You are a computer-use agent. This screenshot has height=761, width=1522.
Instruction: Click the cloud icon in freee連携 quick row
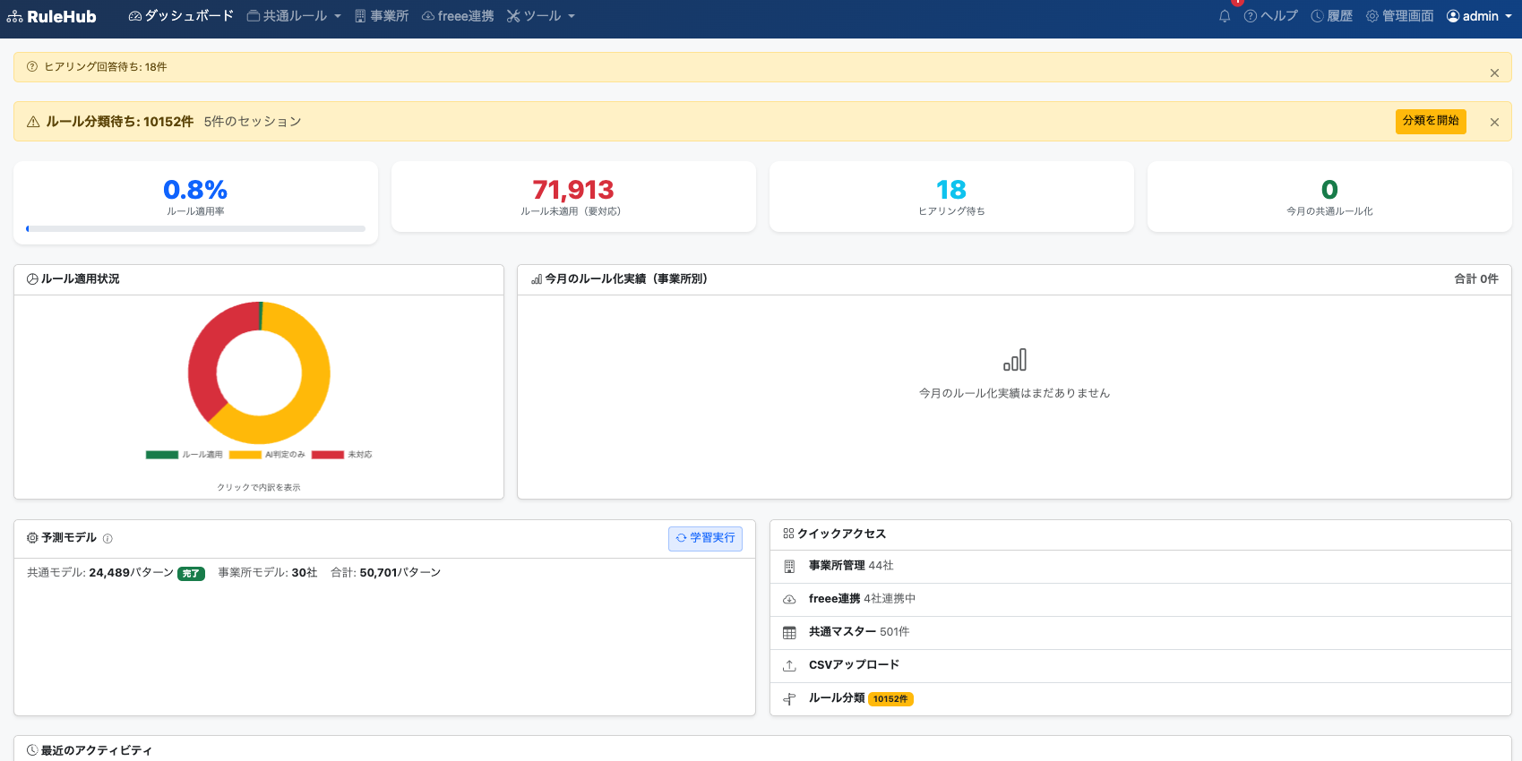(x=789, y=599)
